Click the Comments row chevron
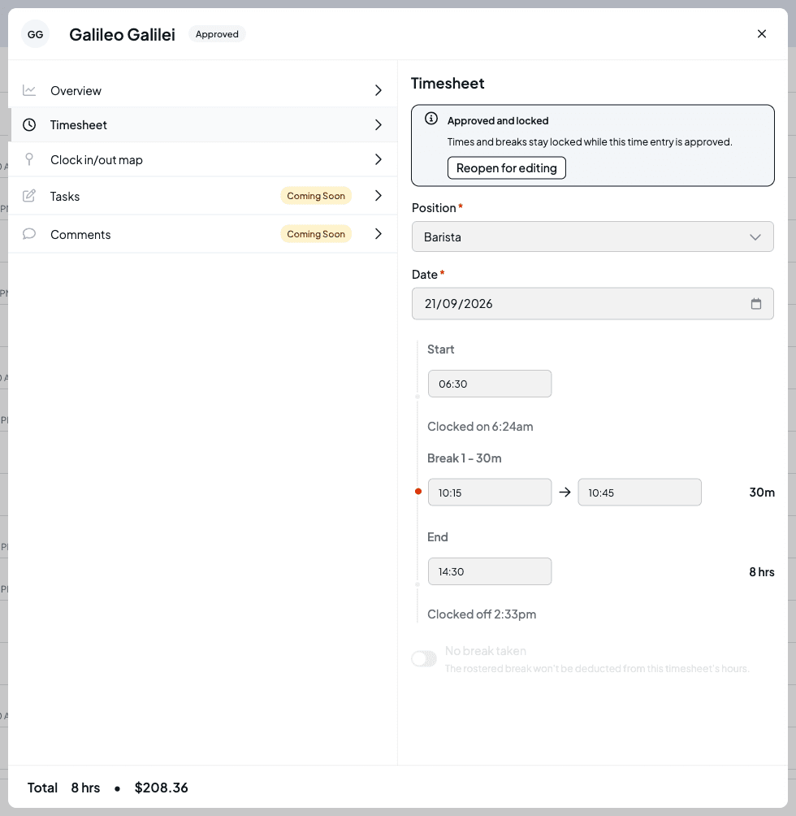Viewport: 796px width, 816px height. tap(379, 234)
